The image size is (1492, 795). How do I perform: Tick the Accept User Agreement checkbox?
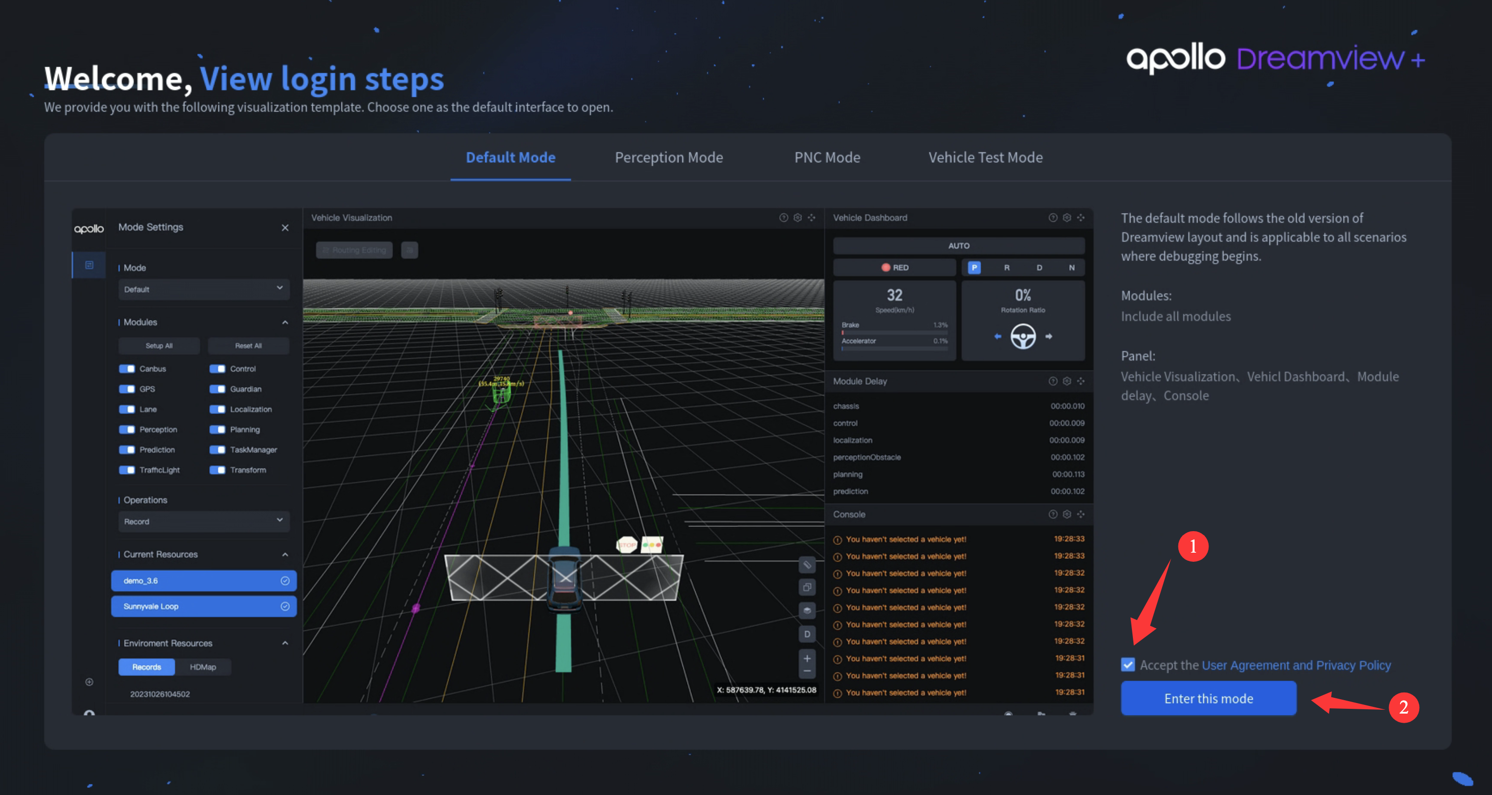tap(1127, 664)
